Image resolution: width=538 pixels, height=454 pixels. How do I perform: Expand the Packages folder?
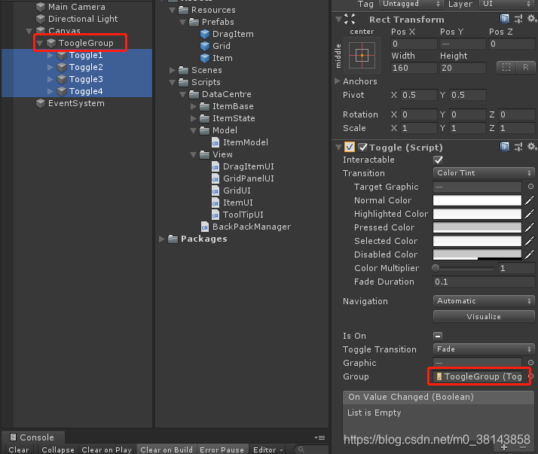pyautogui.click(x=161, y=239)
